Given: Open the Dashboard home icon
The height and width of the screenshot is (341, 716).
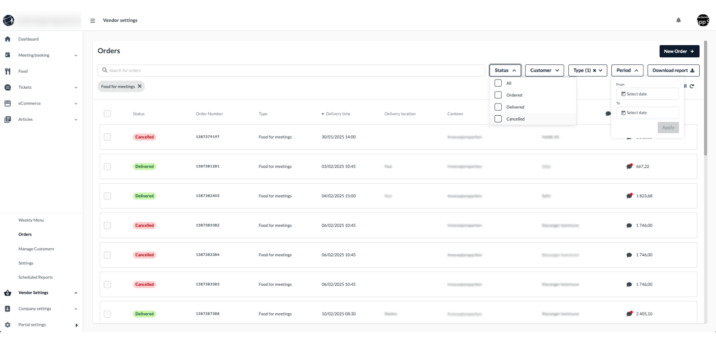Looking at the screenshot, I should [8, 39].
